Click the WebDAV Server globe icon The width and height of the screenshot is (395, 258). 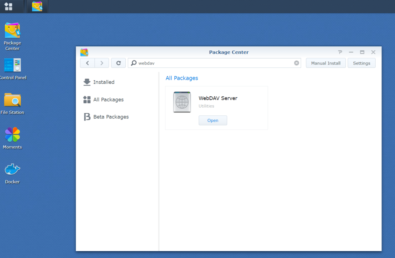click(182, 102)
